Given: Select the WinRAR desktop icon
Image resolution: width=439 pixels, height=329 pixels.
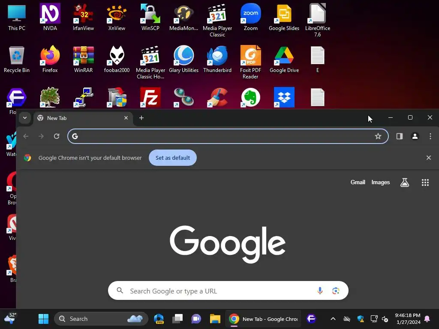Looking at the screenshot, I should click(83, 59).
